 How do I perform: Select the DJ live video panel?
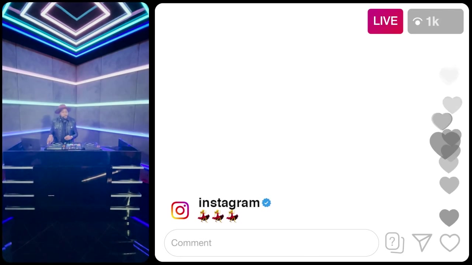(76, 132)
